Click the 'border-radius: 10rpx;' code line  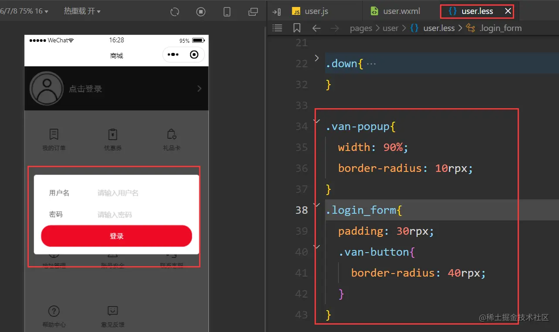tap(405, 168)
